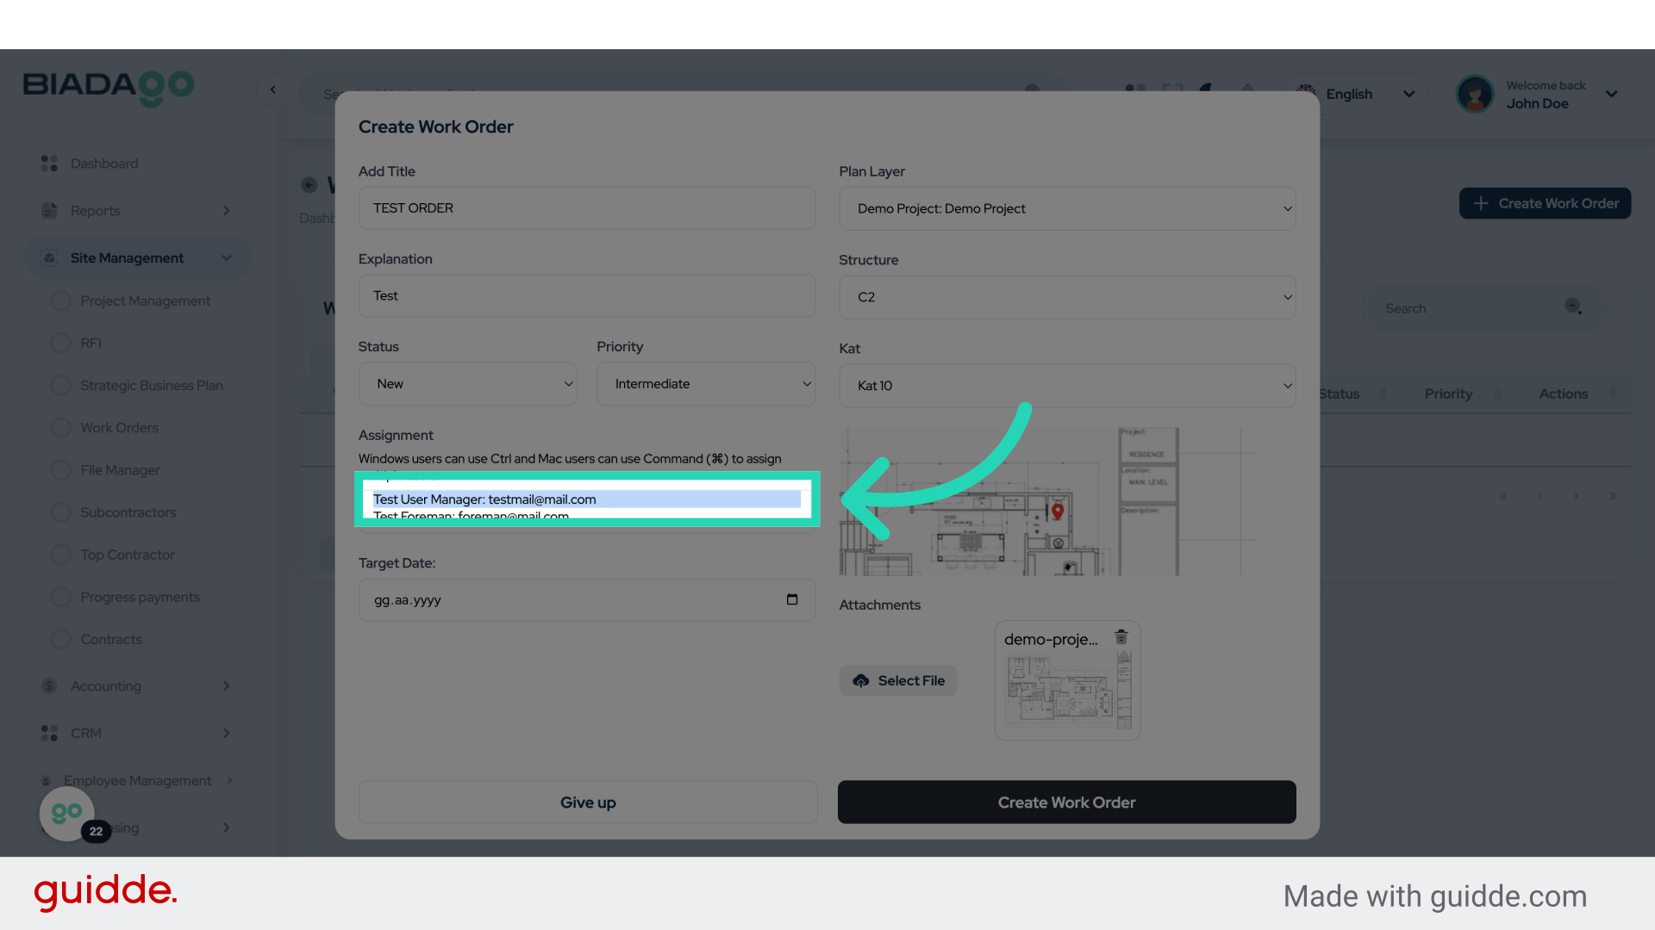The width and height of the screenshot is (1655, 930).
Task: Select the Accounting sidebar icon
Action: click(48, 685)
